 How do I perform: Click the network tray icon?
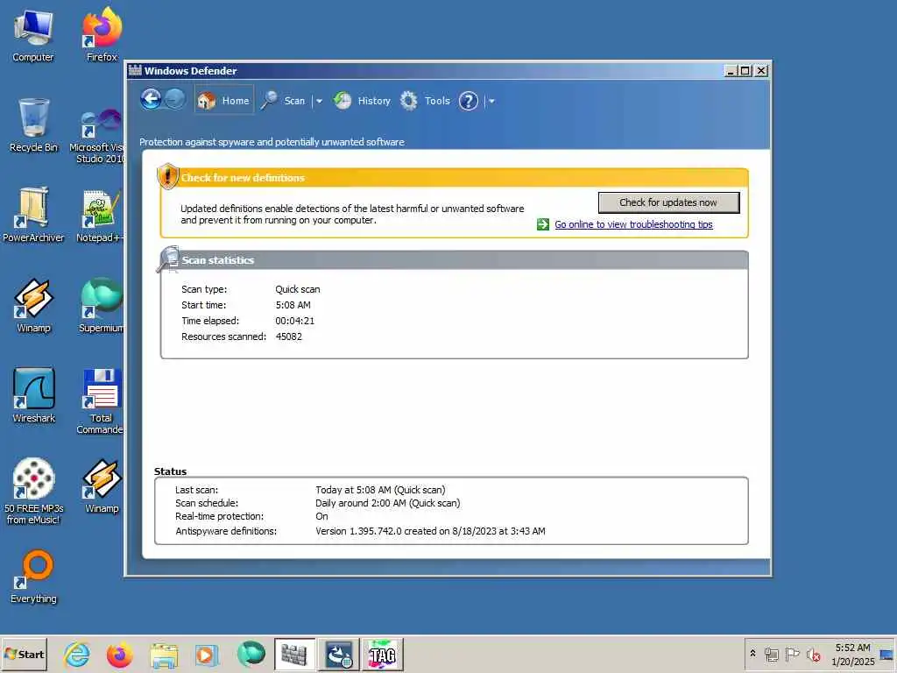(x=772, y=654)
